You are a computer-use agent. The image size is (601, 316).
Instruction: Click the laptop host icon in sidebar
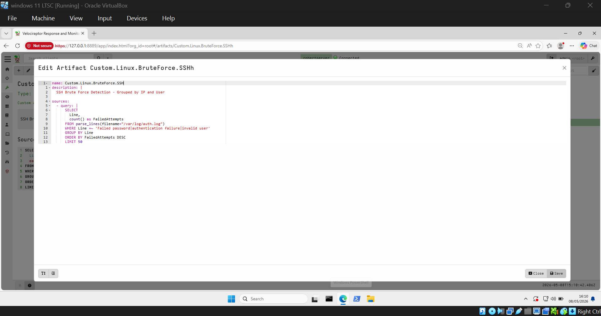coord(7,134)
